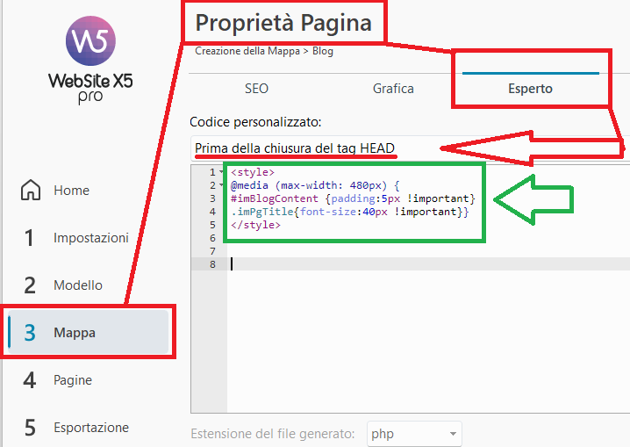Click the 'Creazione della Mappa > Blog' breadcrumb
630x447 pixels.
point(263,51)
